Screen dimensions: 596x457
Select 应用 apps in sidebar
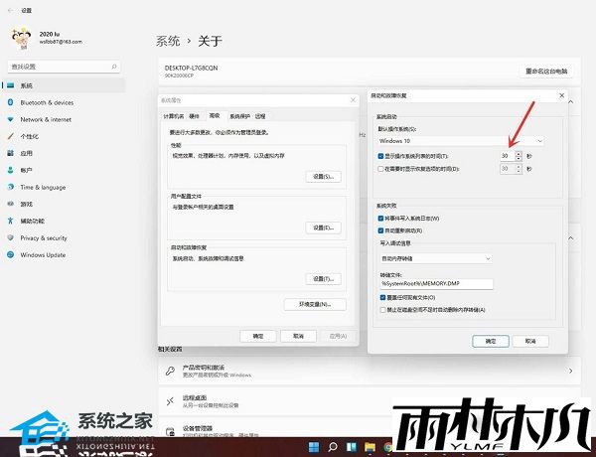(x=27, y=153)
